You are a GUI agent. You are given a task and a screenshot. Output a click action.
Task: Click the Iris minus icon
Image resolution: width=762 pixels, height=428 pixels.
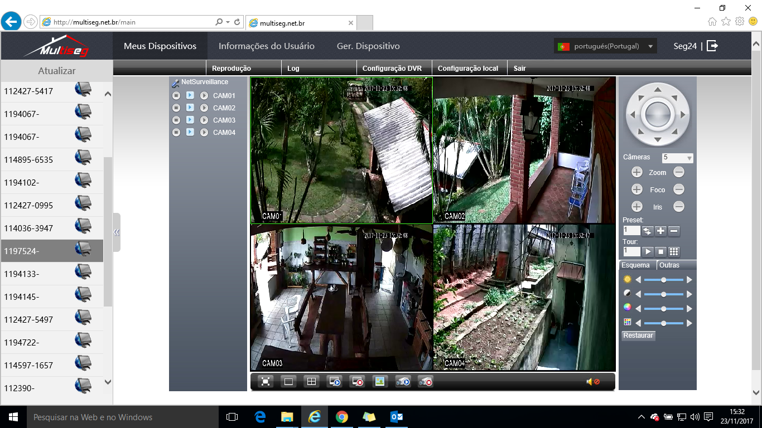[678, 207]
